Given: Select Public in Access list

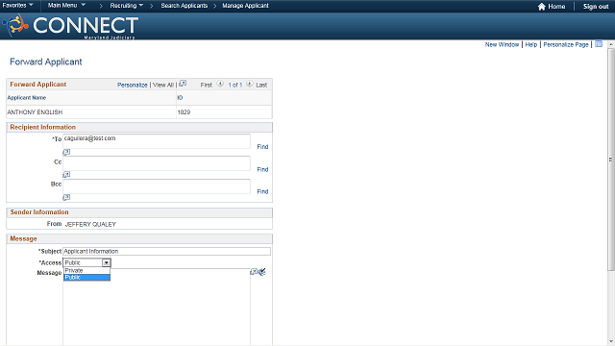Looking at the screenshot, I should point(86,278).
